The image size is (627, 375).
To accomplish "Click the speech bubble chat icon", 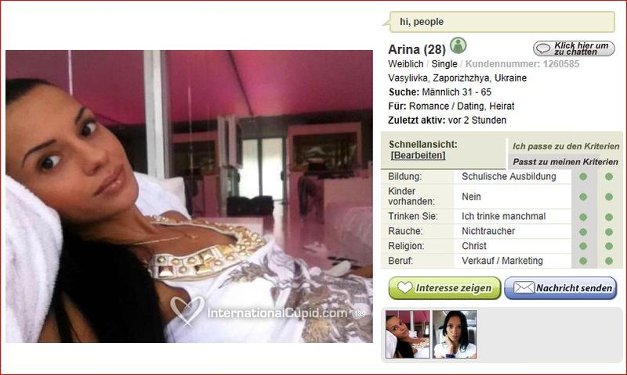I will 543,49.
